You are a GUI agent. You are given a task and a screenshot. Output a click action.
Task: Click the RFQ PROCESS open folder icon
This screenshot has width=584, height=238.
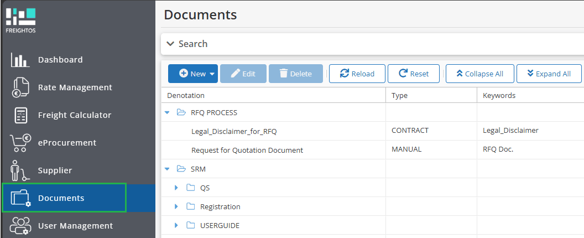tap(181, 112)
